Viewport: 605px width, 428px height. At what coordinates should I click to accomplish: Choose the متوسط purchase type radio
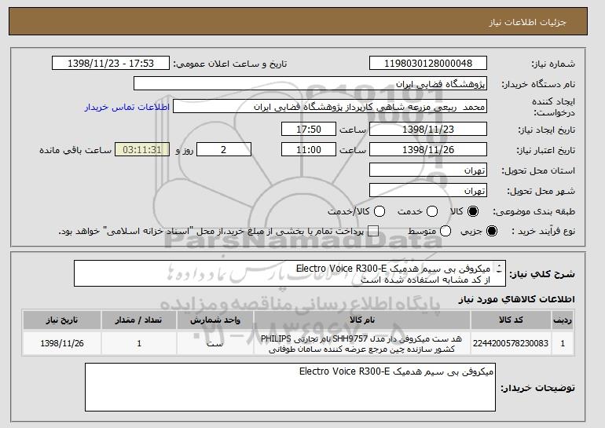pyautogui.click(x=445, y=231)
